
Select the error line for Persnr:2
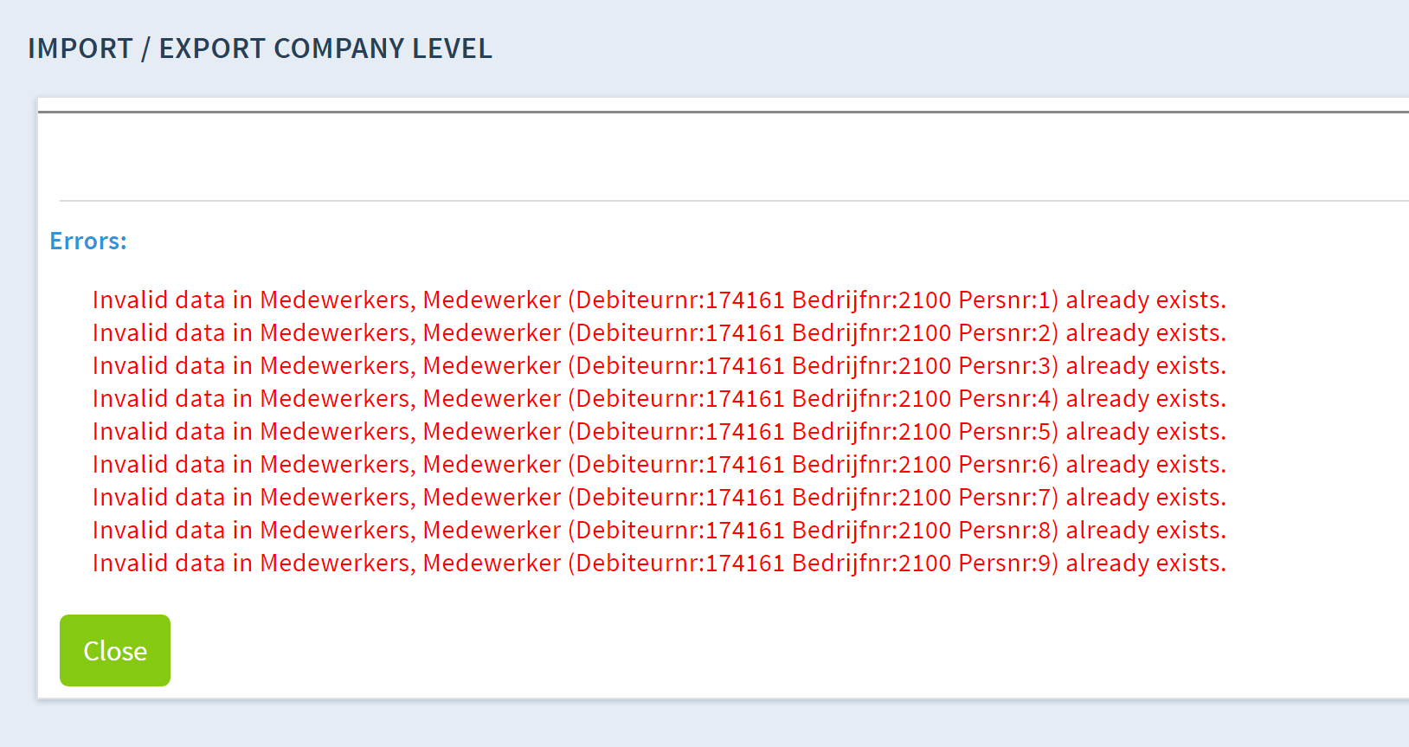tap(659, 332)
